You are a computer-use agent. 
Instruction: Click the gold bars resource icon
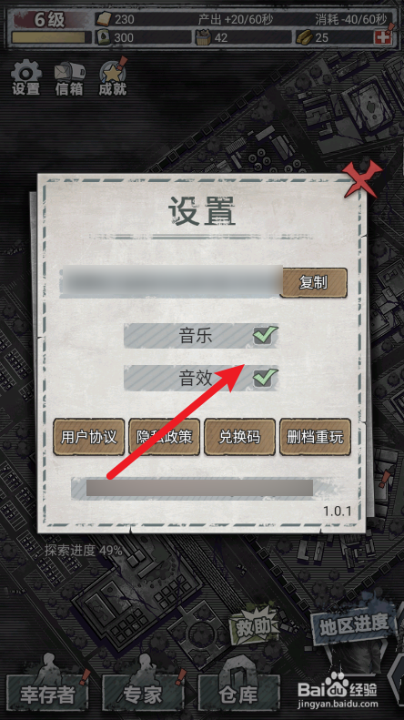point(304,37)
